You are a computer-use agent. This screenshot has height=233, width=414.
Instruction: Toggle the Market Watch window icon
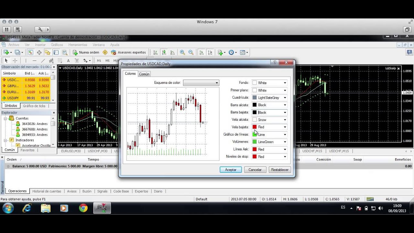[x=30, y=52]
